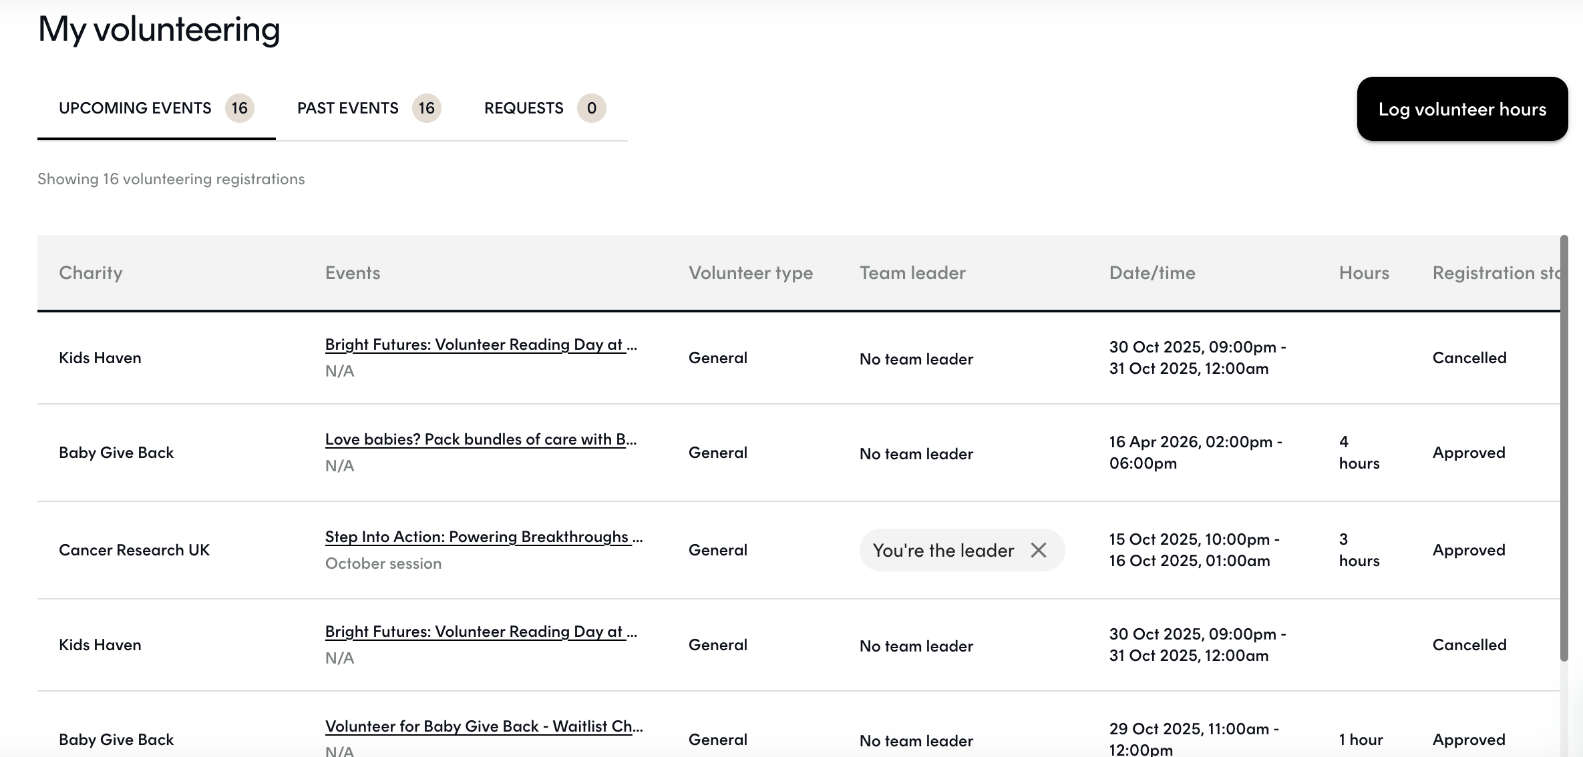1583x757 pixels.
Task: Click the Requests count badge 0
Action: (592, 108)
